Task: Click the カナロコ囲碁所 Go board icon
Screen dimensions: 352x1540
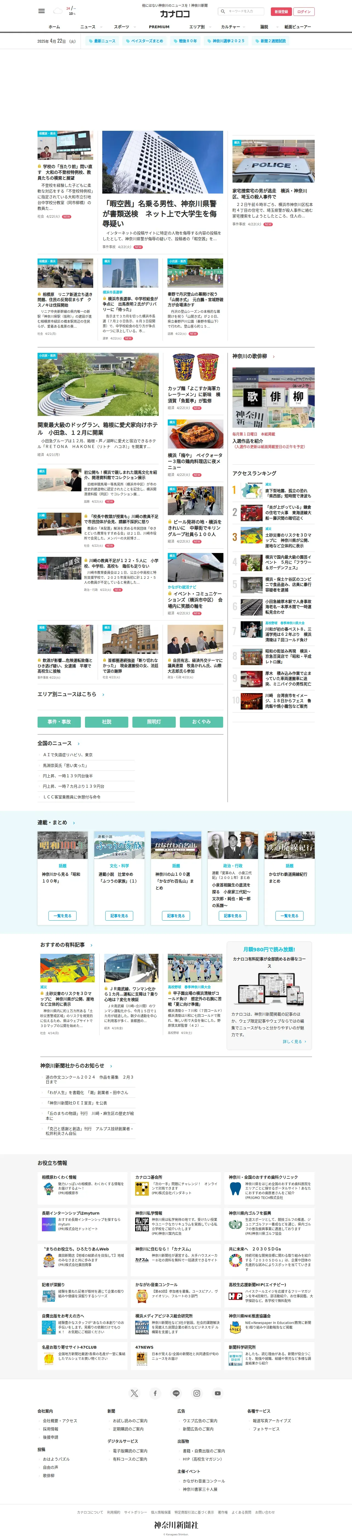Action: pos(142,1189)
